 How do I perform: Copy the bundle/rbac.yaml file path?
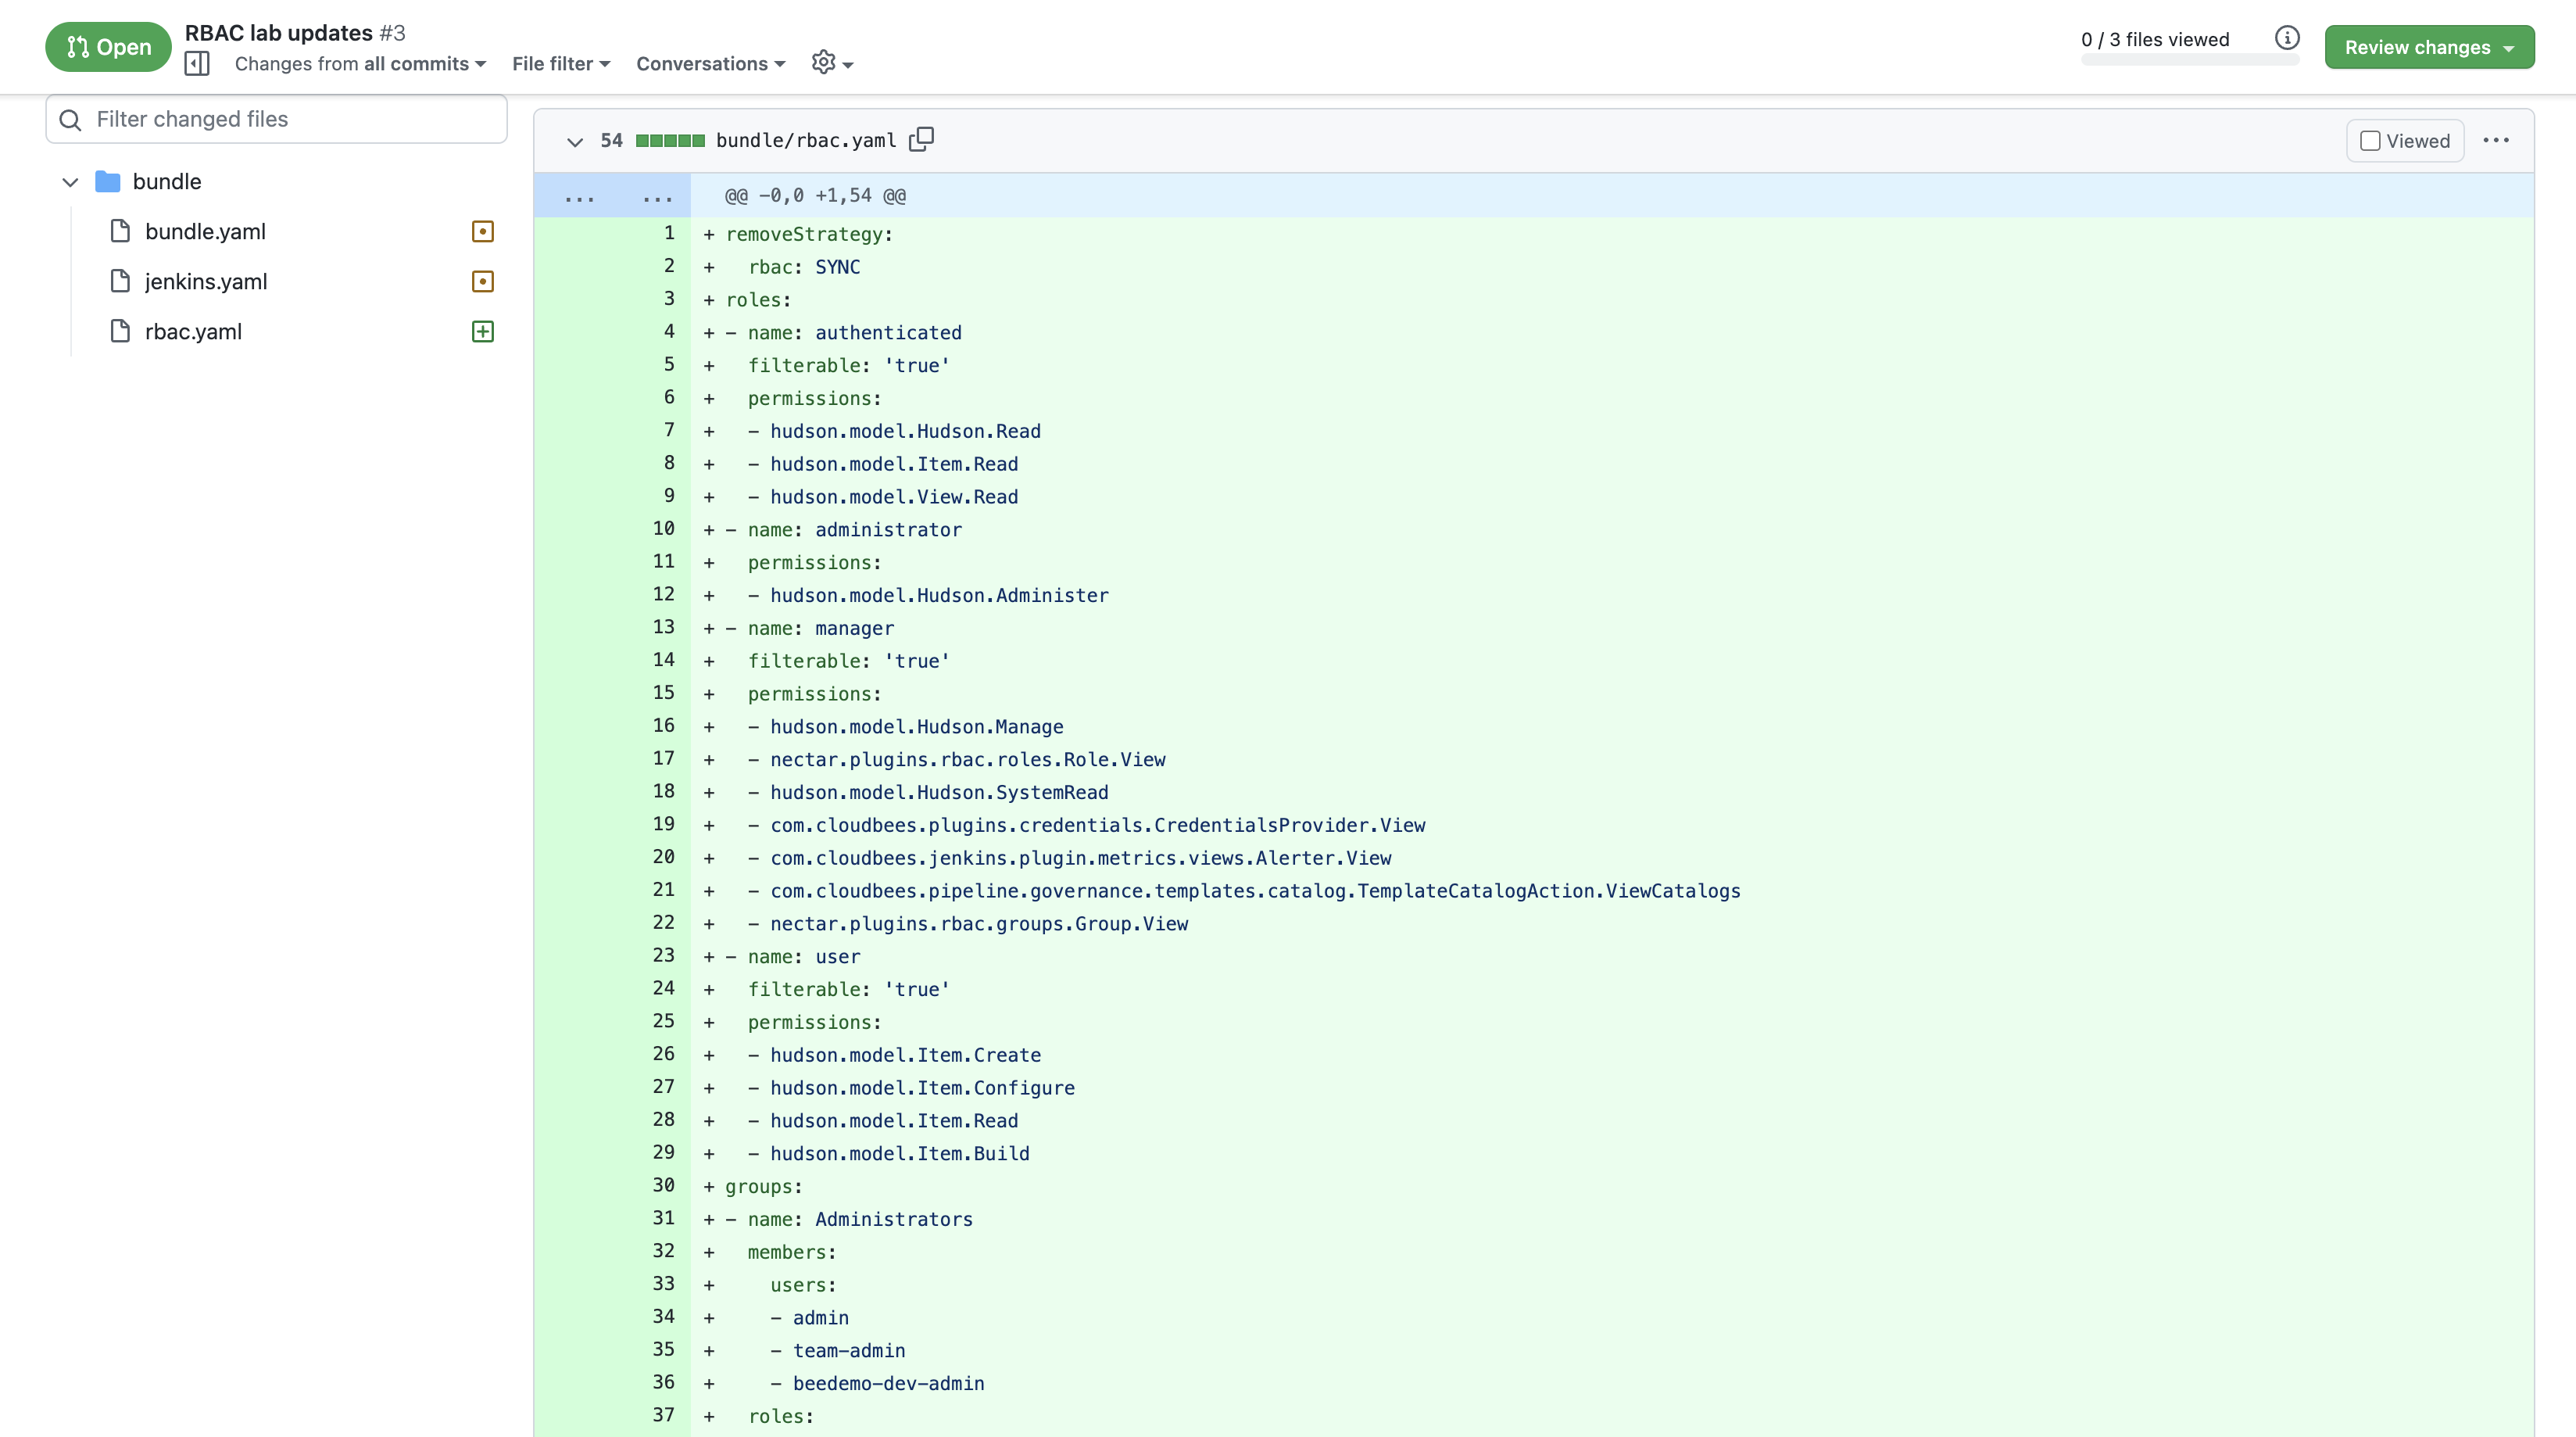click(x=921, y=139)
